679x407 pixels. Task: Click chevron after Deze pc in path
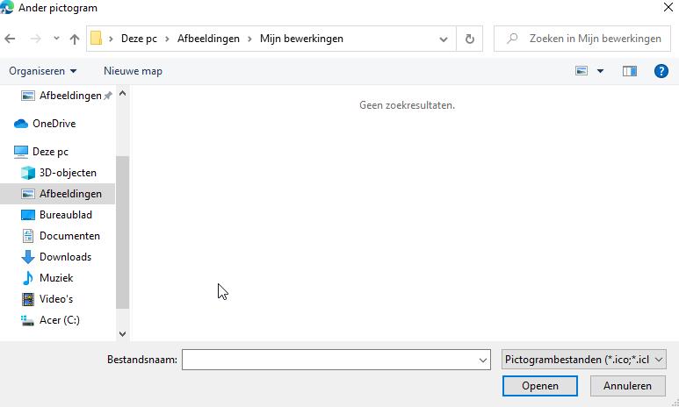pos(167,39)
